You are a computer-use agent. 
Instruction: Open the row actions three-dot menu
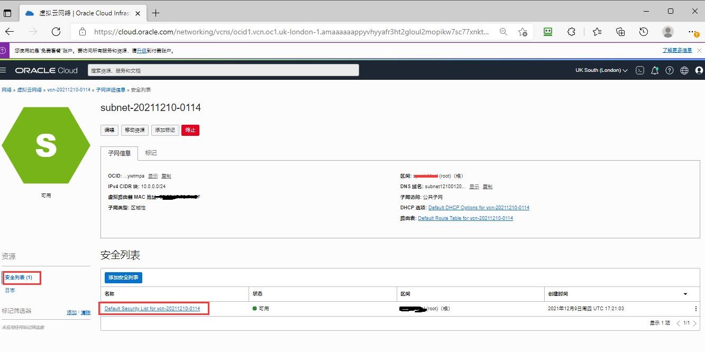point(695,309)
